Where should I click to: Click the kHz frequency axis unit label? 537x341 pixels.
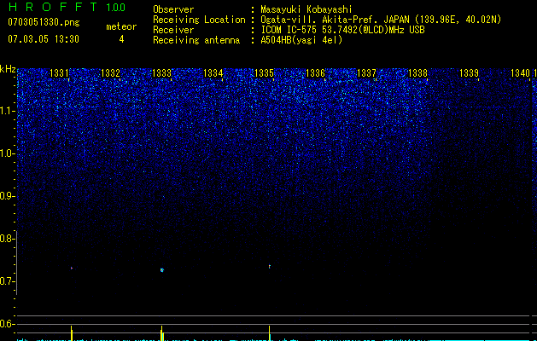[x=8, y=69]
